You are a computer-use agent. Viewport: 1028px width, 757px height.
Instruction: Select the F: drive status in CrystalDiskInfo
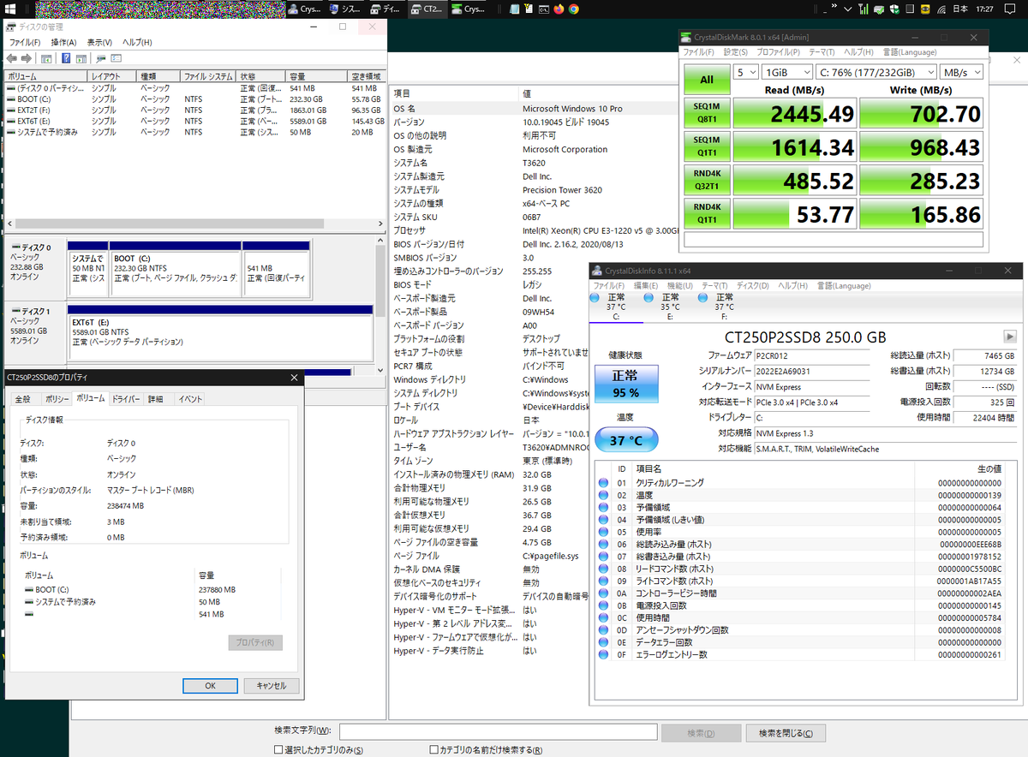click(x=724, y=306)
